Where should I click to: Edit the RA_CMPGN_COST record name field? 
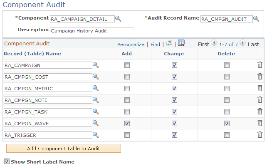tap(48, 77)
